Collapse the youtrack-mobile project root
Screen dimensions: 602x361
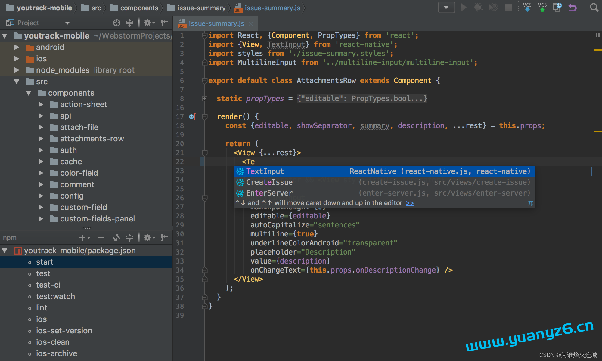coord(5,36)
